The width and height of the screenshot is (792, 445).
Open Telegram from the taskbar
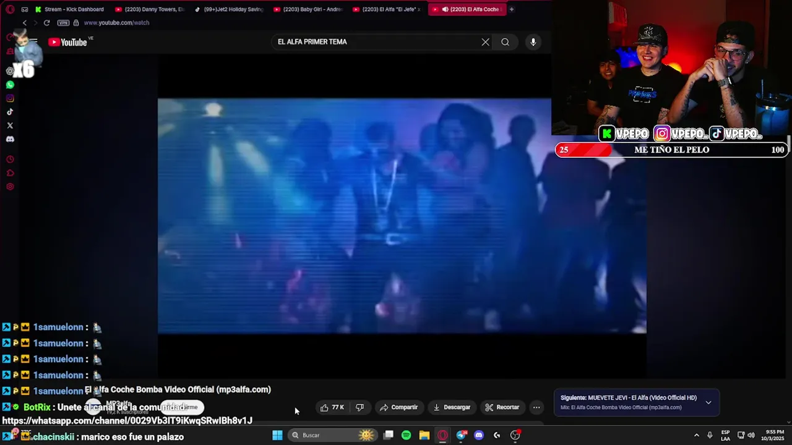pos(461,435)
